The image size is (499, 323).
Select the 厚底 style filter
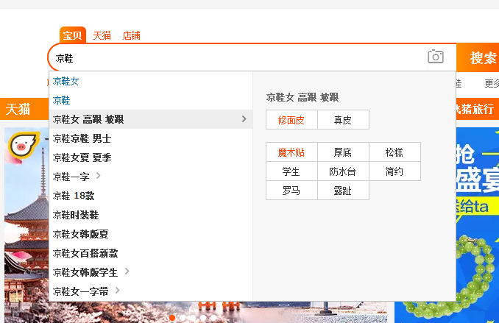coord(343,152)
